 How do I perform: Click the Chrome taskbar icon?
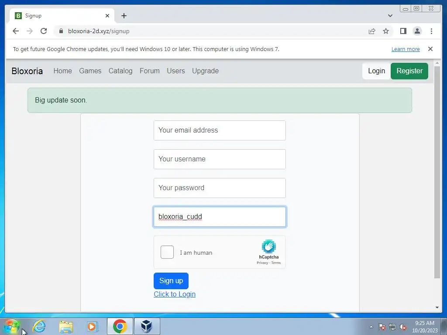(x=120, y=326)
